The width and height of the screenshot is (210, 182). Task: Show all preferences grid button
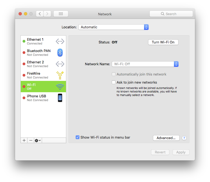click(x=61, y=14)
